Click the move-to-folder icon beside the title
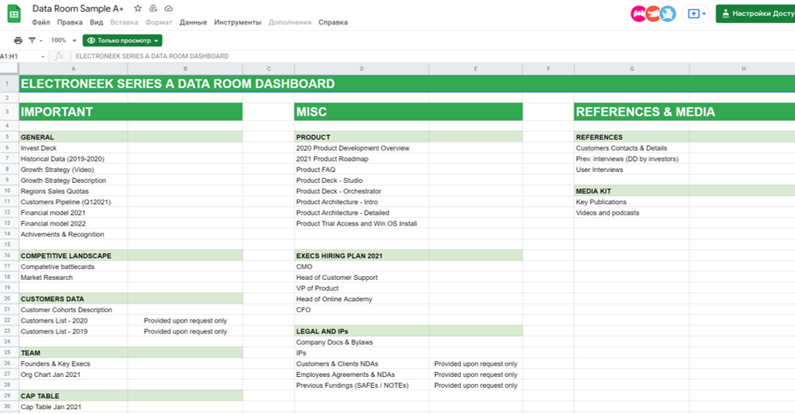The height and width of the screenshot is (414, 795). tap(153, 8)
